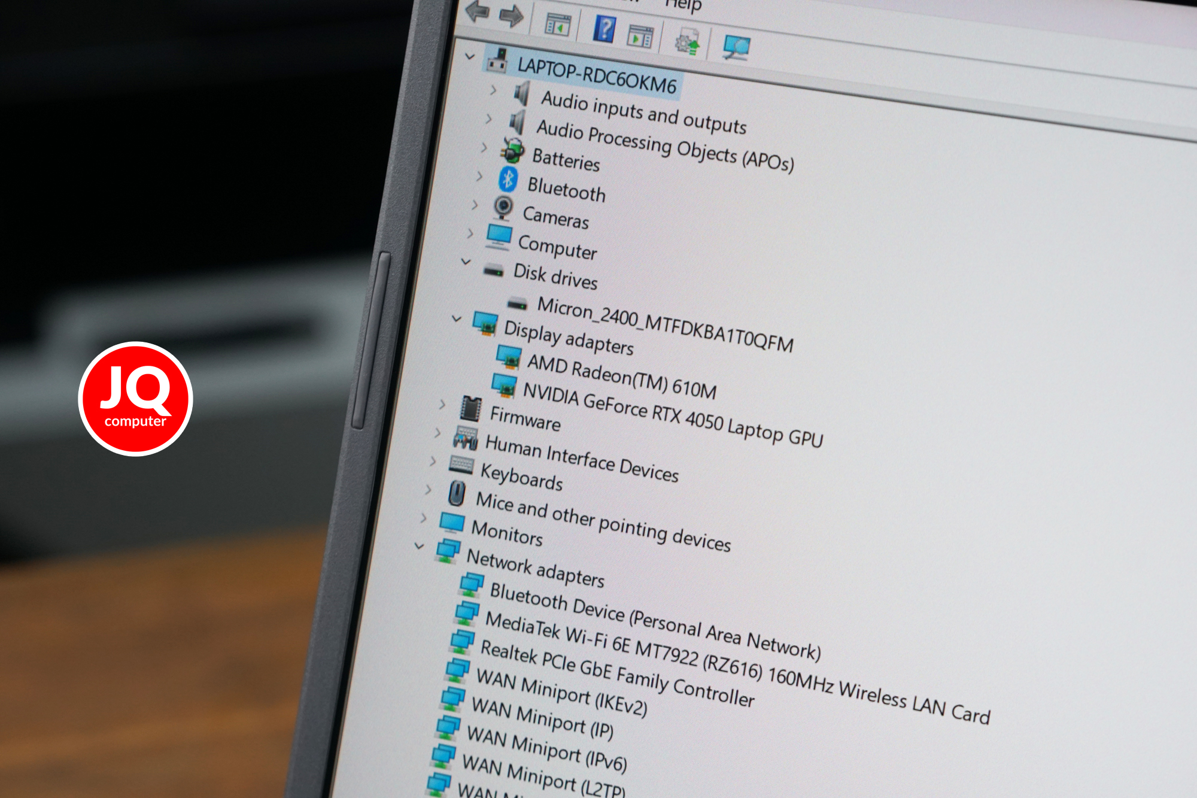This screenshot has height=798, width=1197.
Task: Select MediaTek Wi-Fi 6E MT7922 Wireless LAN Card
Action: tap(737, 667)
